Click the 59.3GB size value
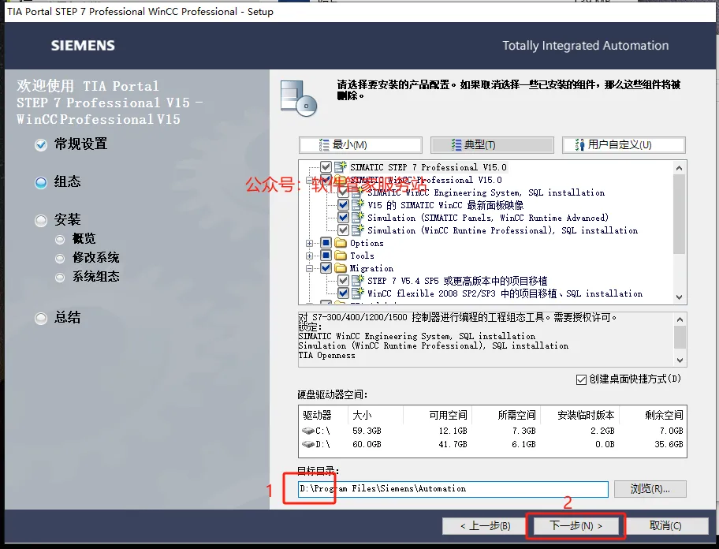The height and width of the screenshot is (549, 719). point(367,431)
